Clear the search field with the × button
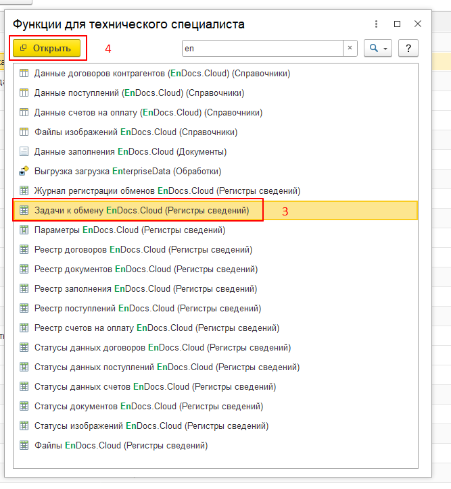The width and height of the screenshot is (451, 489). tap(350, 48)
